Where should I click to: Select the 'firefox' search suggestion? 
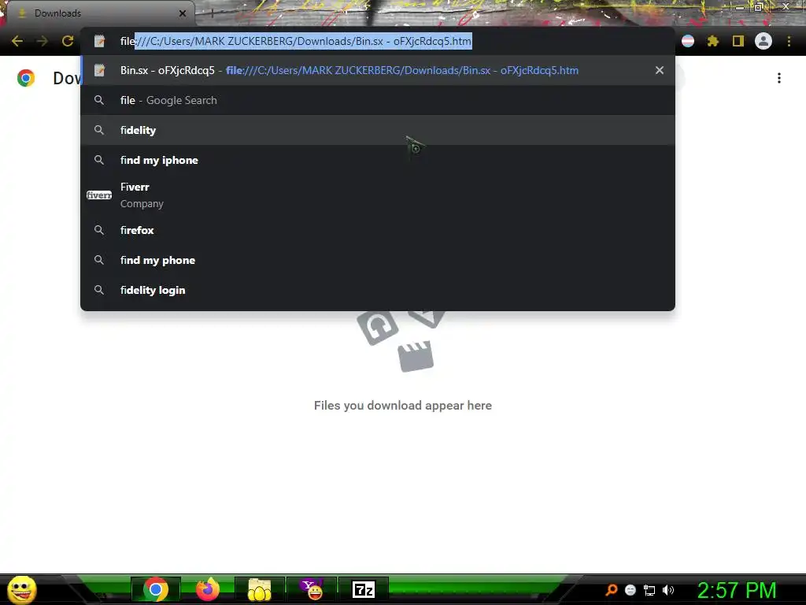(377, 230)
